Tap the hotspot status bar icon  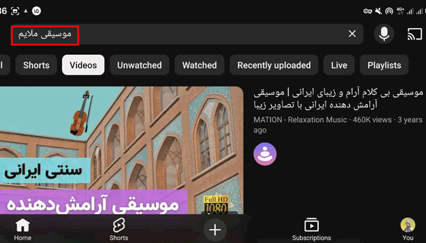389,11
